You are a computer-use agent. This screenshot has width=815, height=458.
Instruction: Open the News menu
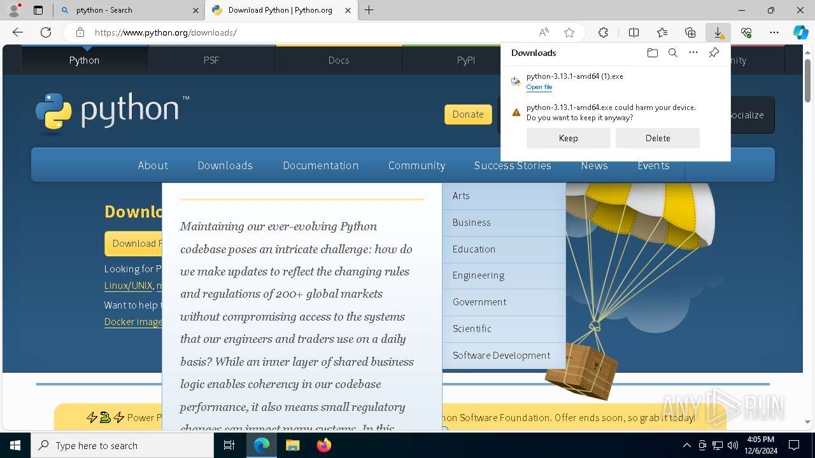click(595, 165)
